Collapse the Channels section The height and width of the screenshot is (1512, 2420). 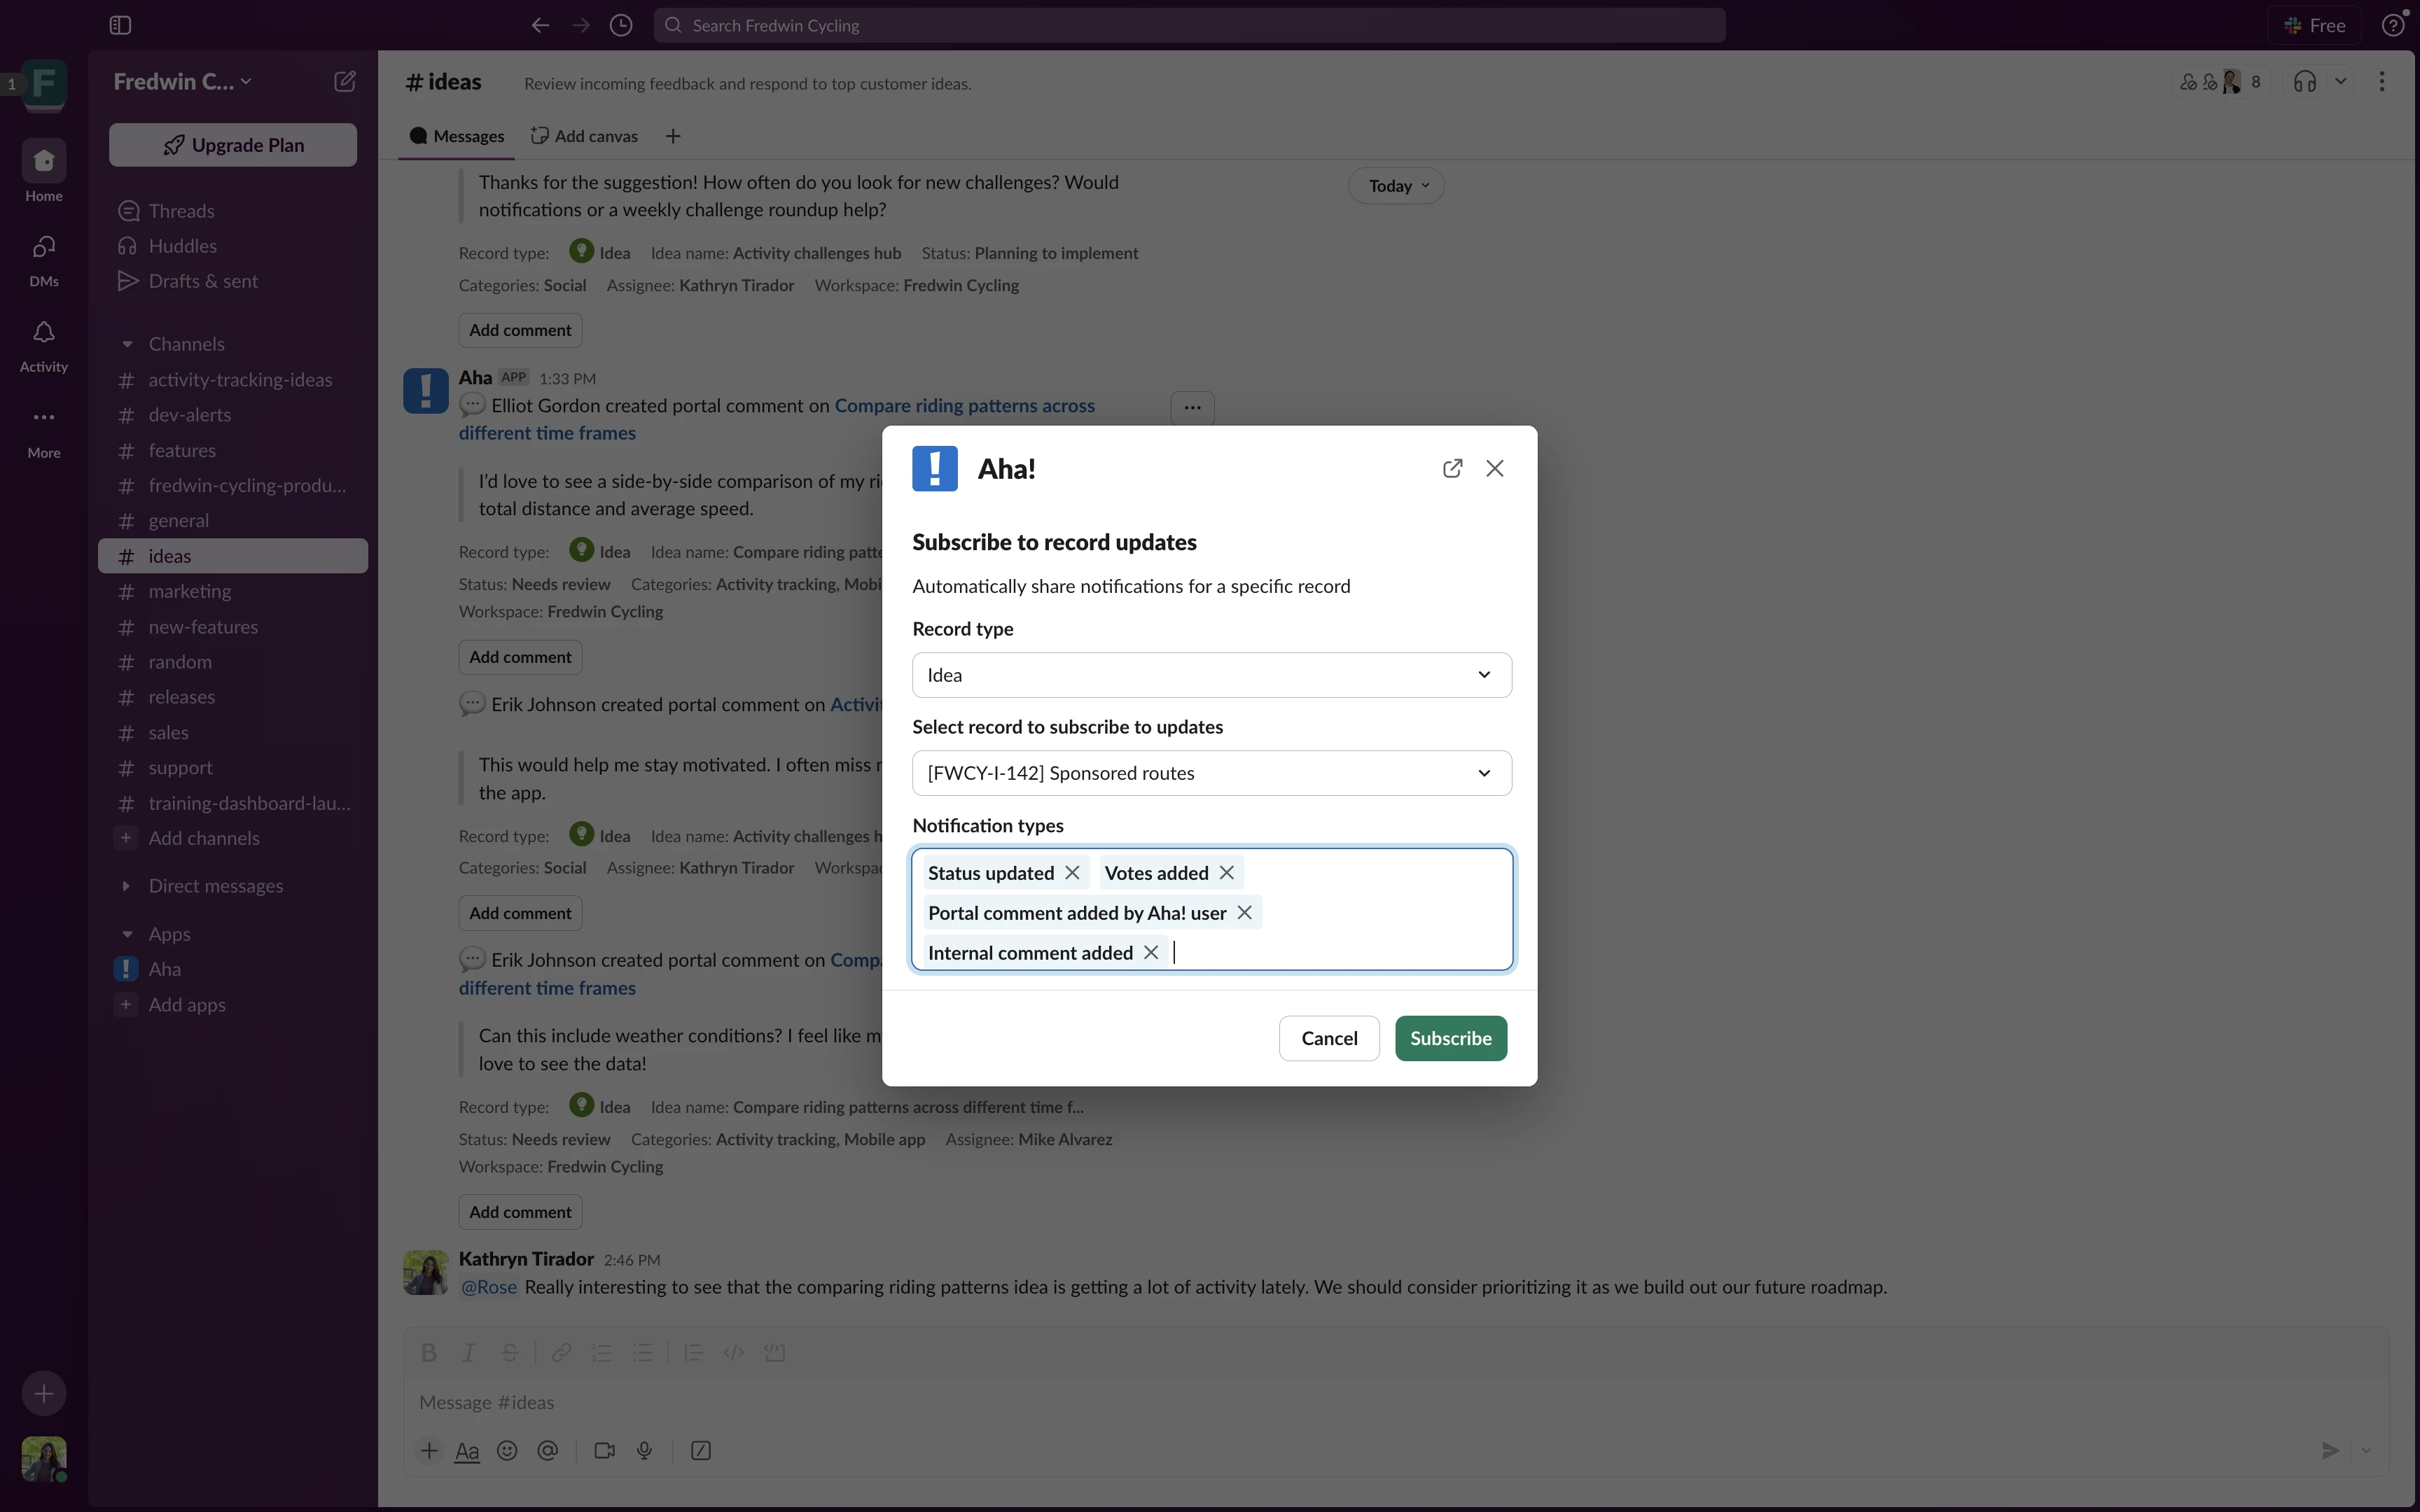pyautogui.click(x=127, y=344)
